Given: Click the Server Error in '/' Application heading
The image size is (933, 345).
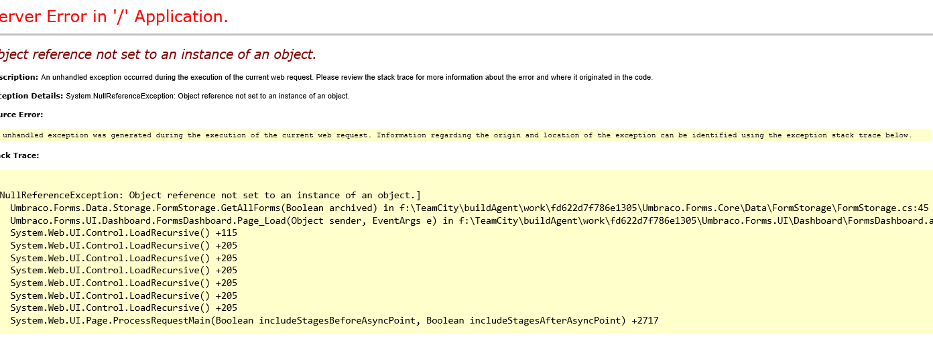Looking at the screenshot, I should coord(113,17).
